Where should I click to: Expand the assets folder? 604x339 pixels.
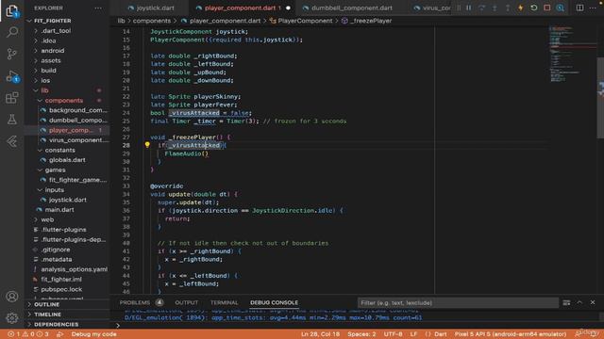coord(50,60)
